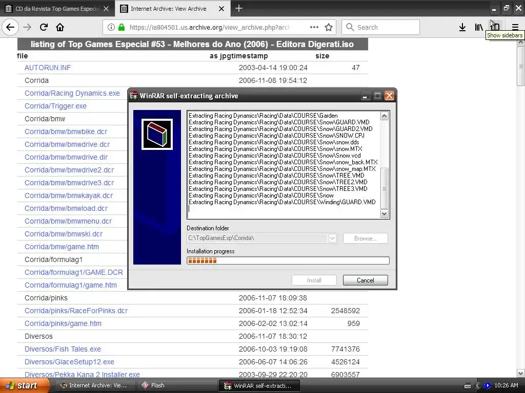Image resolution: width=525 pixels, height=393 pixels.
Task: Click the disabled Install button in WinRAR
Action: (x=314, y=280)
